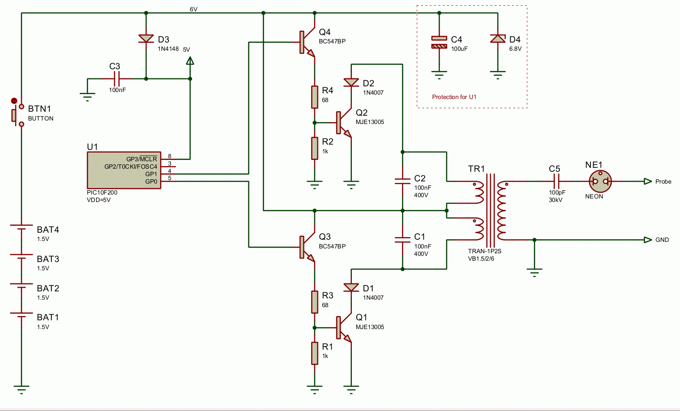This screenshot has height=411, width=680.
Task: Click the 'Protection for U1' label
Action: pyautogui.click(x=454, y=97)
